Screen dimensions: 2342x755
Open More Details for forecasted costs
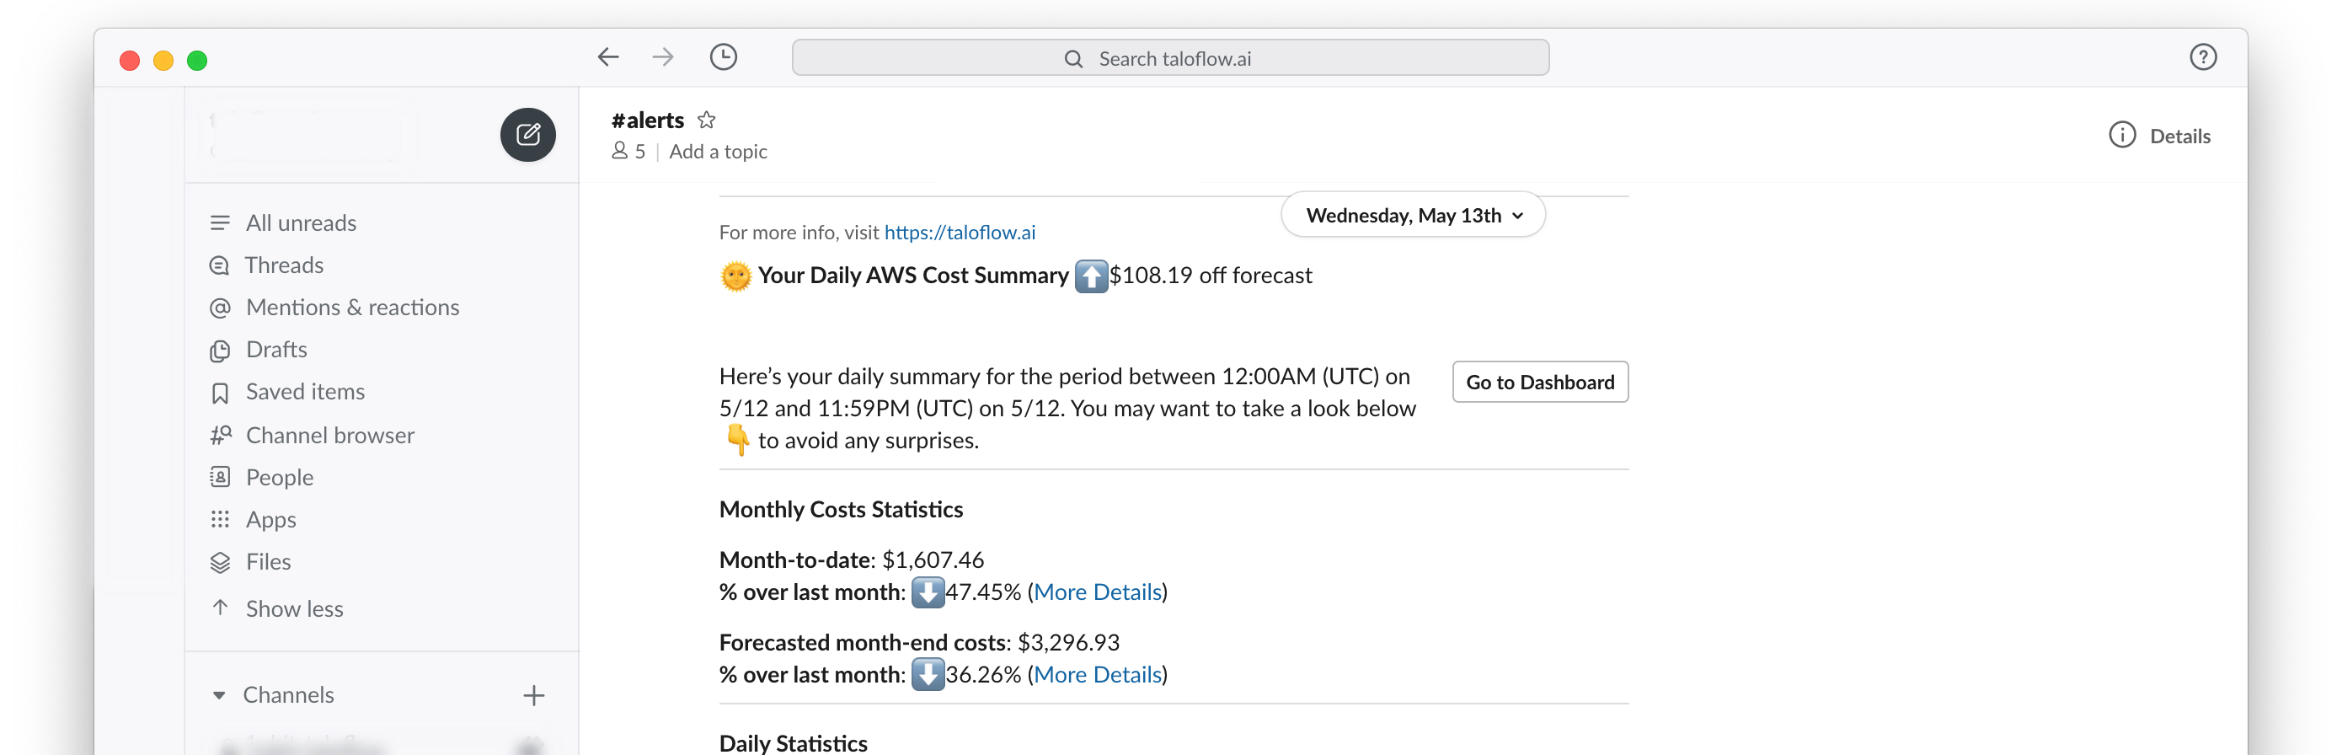click(1098, 674)
